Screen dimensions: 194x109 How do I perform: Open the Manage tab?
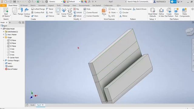pos(66,5)
